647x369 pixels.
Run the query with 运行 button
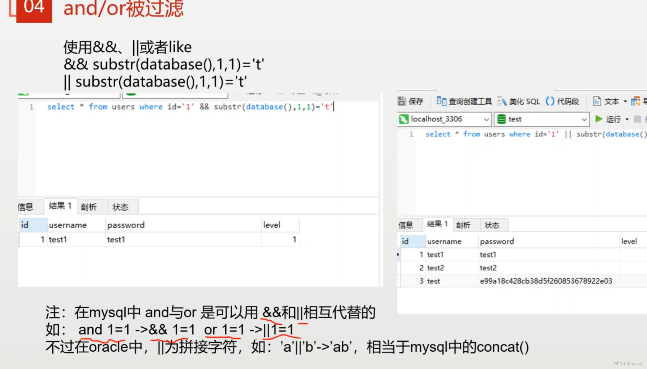(x=608, y=119)
